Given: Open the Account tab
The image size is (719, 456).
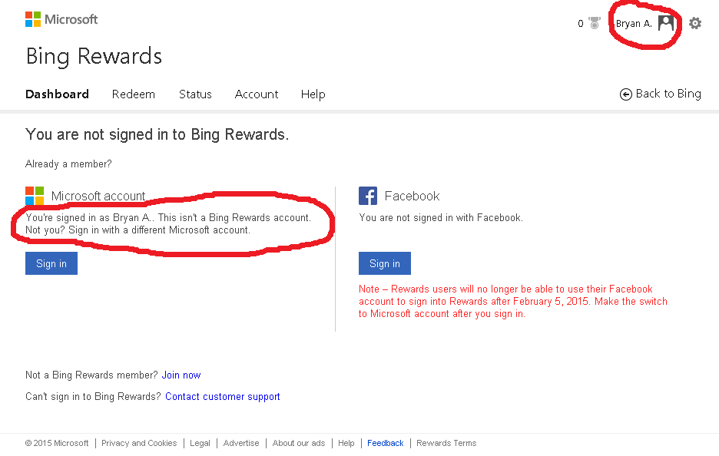Looking at the screenshot, I should (x=257, y=94).
